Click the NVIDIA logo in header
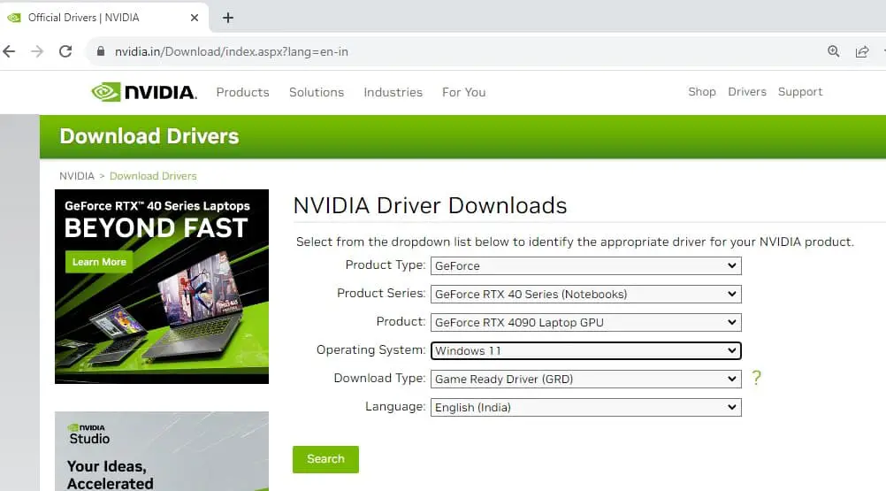This screenshot has height=491, width=886. pyautogui.click(x=144, y=92)
